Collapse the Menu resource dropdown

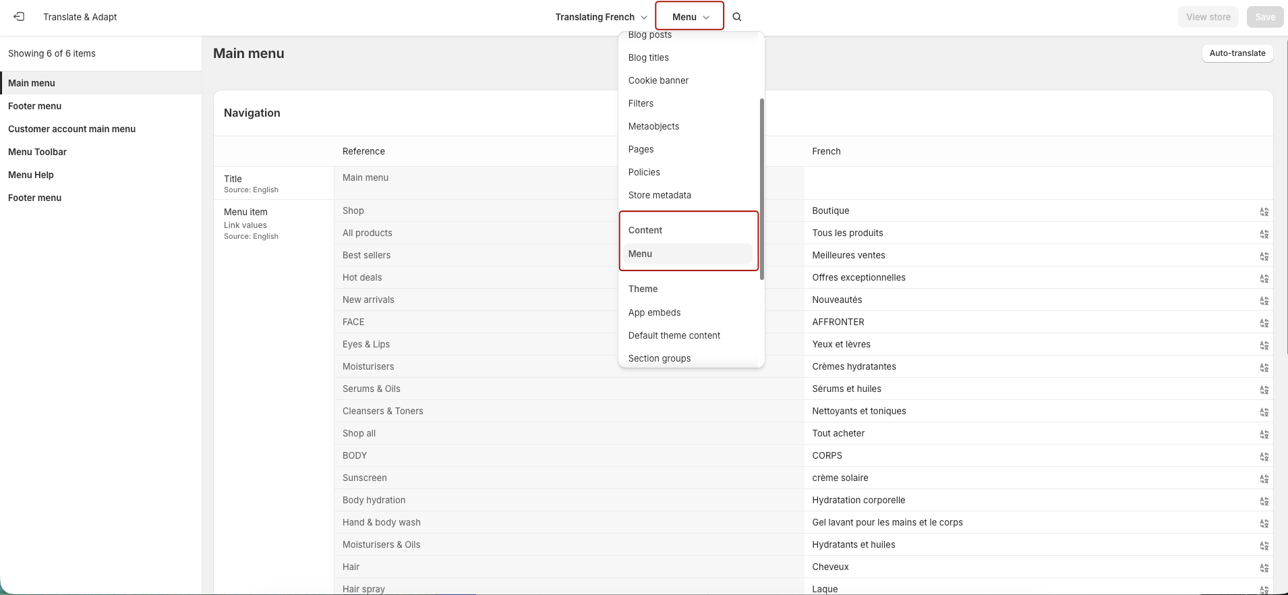(x=690, y=17)
